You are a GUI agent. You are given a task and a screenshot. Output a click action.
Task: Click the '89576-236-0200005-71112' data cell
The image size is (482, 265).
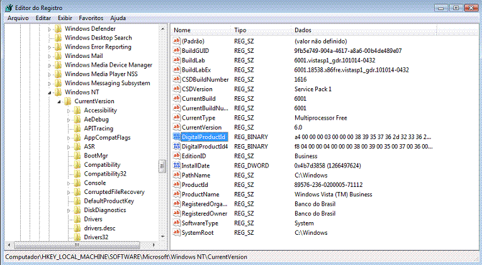click(x=328, y=185)
